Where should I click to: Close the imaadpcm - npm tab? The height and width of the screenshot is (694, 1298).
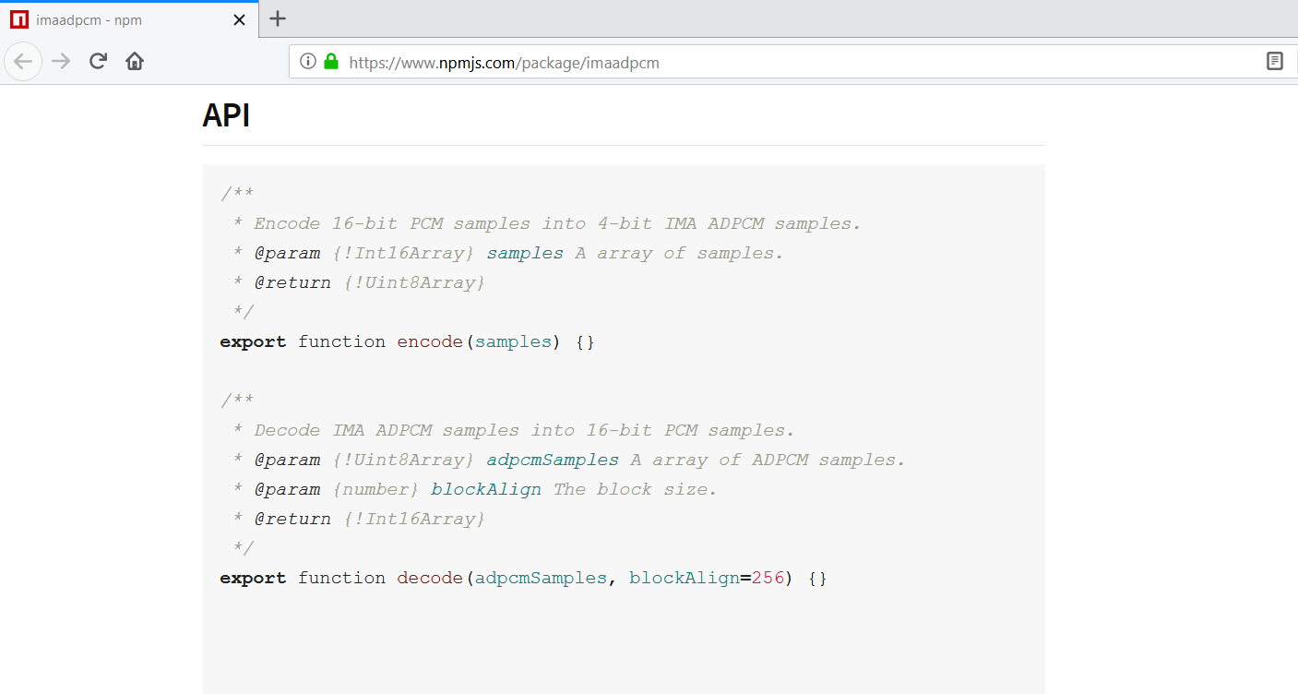tap(239, 19)
